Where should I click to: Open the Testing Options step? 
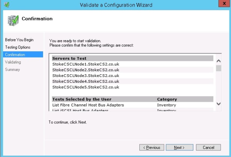[18, 47]
